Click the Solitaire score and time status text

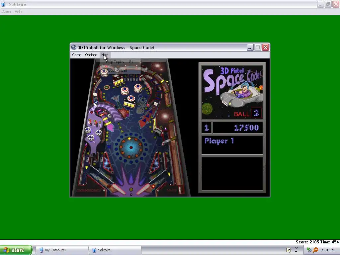317,242
